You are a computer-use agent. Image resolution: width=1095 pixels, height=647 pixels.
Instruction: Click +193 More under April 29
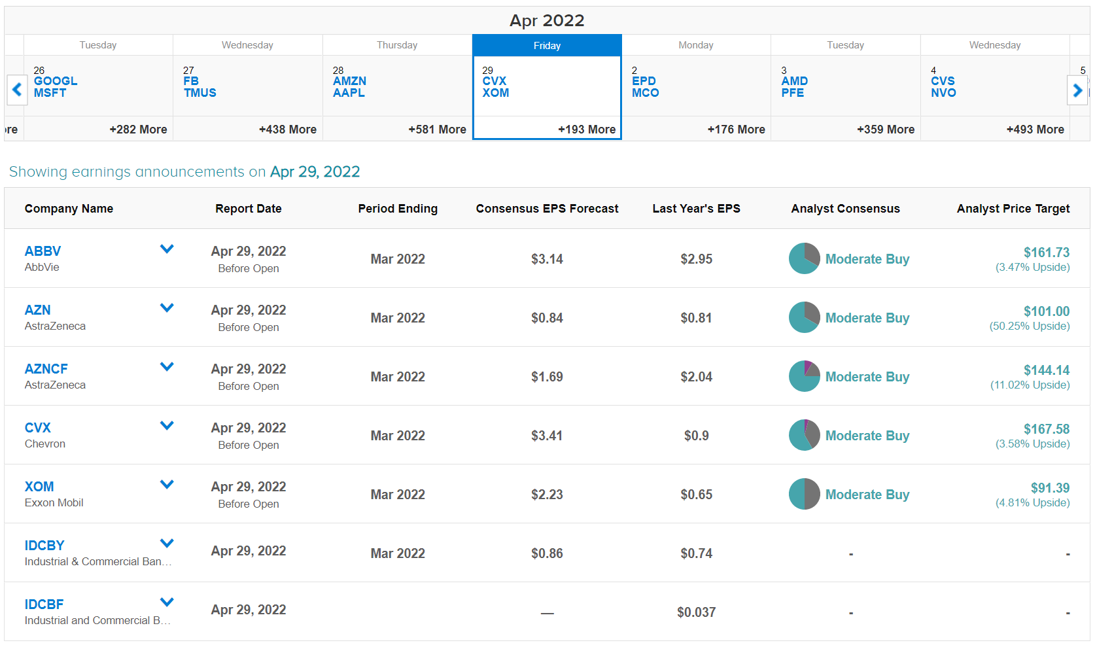pos(587,130)
